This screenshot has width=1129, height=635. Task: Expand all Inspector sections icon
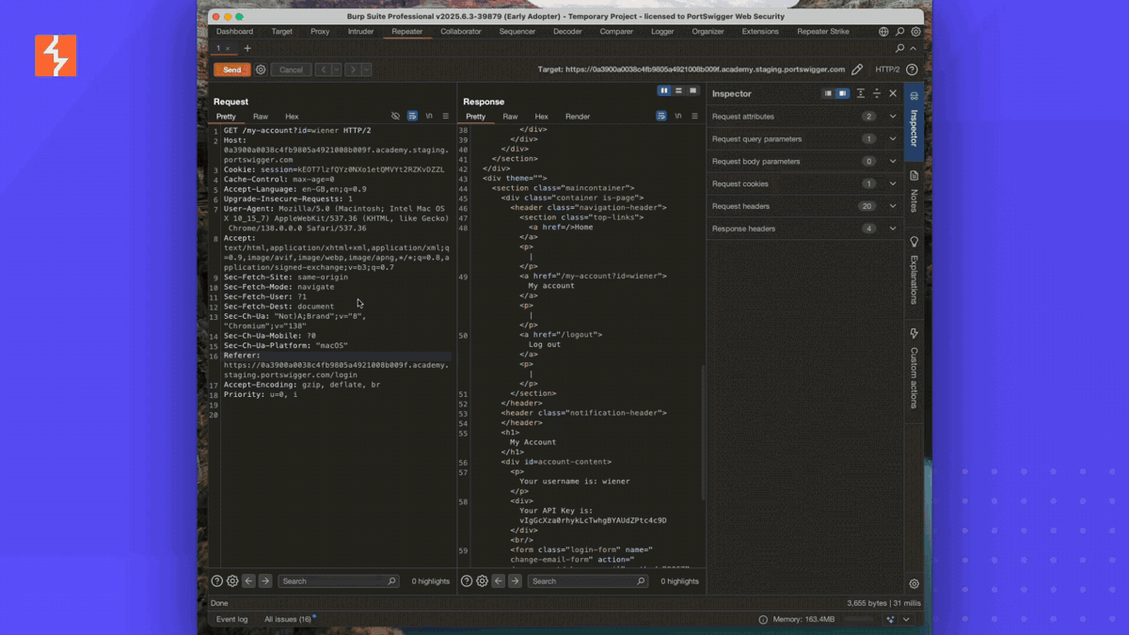coord(860,93)
